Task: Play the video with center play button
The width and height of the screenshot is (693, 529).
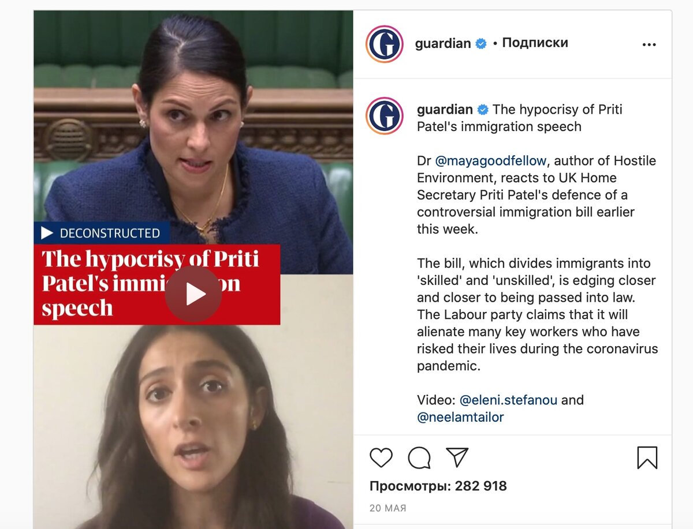Action: (193, 294)
